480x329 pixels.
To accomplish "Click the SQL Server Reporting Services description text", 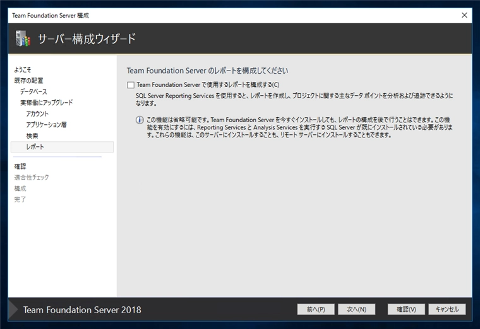I will (294, 100).
